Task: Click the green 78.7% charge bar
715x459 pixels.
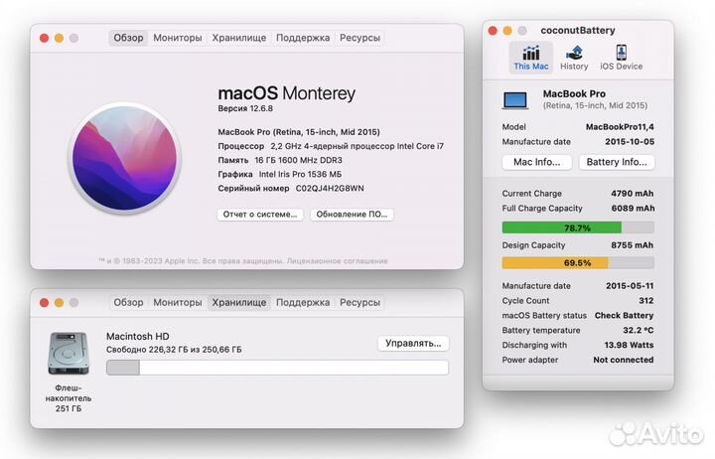Action: tap(578, 228)
